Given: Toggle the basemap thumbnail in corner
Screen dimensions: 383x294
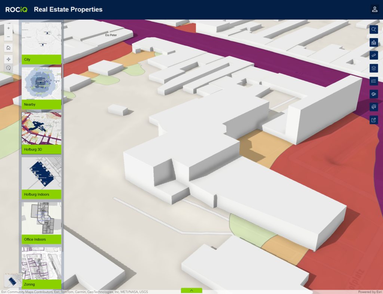Looking at the screenshot, I should point(12,281).
